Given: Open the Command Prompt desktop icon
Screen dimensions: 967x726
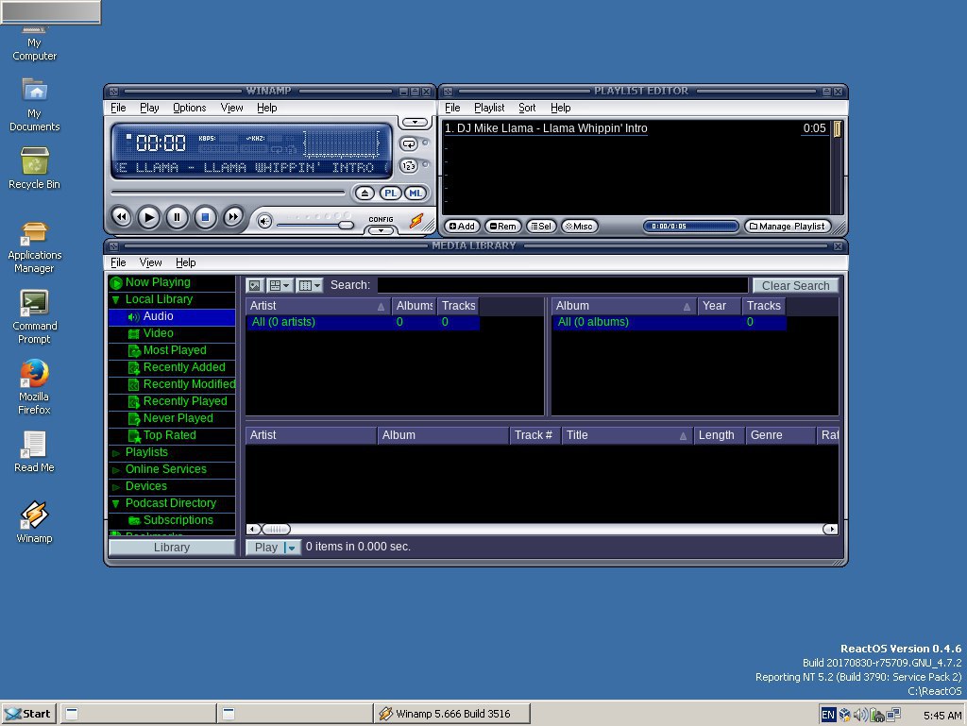Looking at the screenshot, I should click(x=35, y=303).
